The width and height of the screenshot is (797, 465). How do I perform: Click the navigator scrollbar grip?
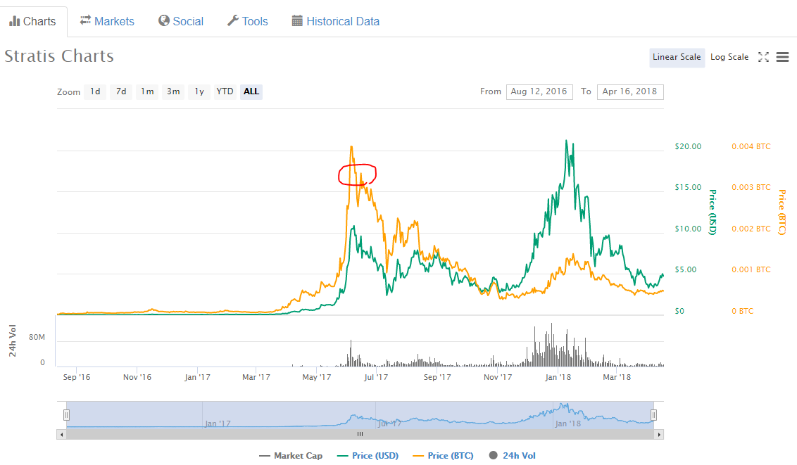(x=360, y=434)
